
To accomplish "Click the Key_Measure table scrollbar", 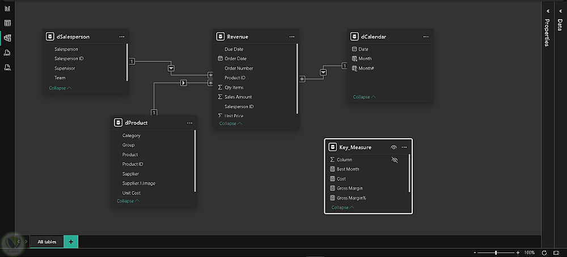I will tap(409, 173).
